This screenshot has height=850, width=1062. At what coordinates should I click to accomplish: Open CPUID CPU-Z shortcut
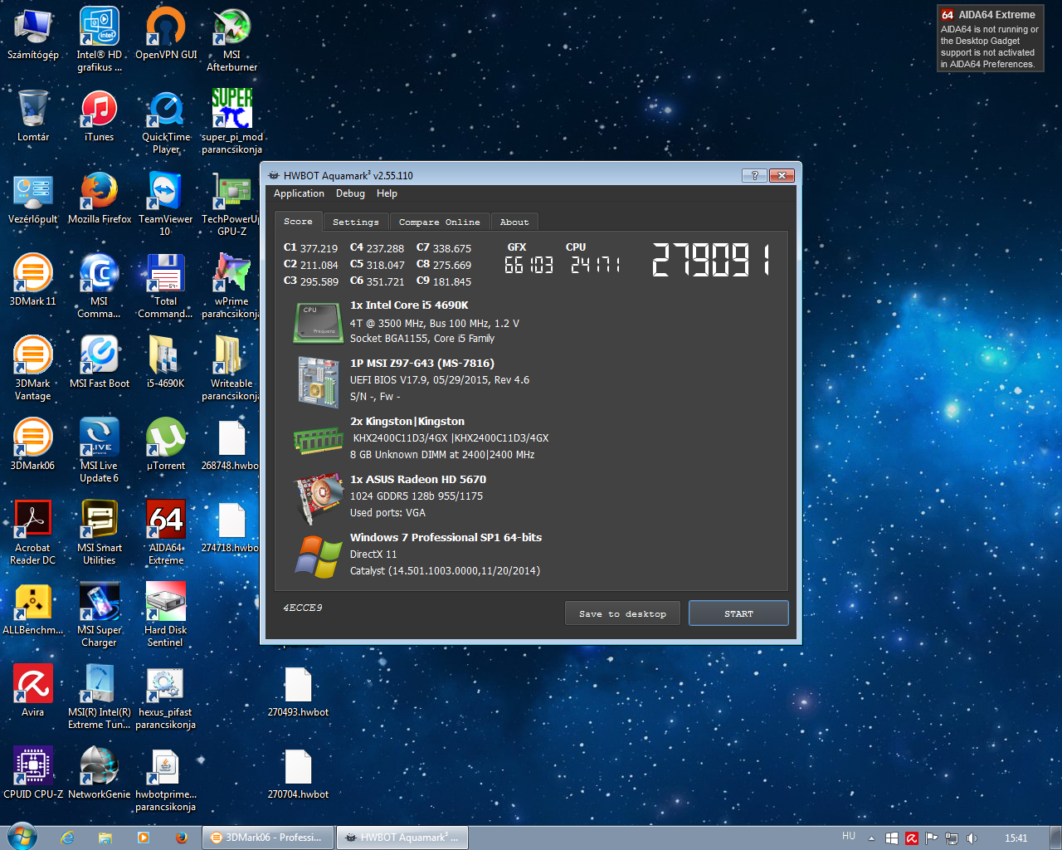tap(33, 774)
